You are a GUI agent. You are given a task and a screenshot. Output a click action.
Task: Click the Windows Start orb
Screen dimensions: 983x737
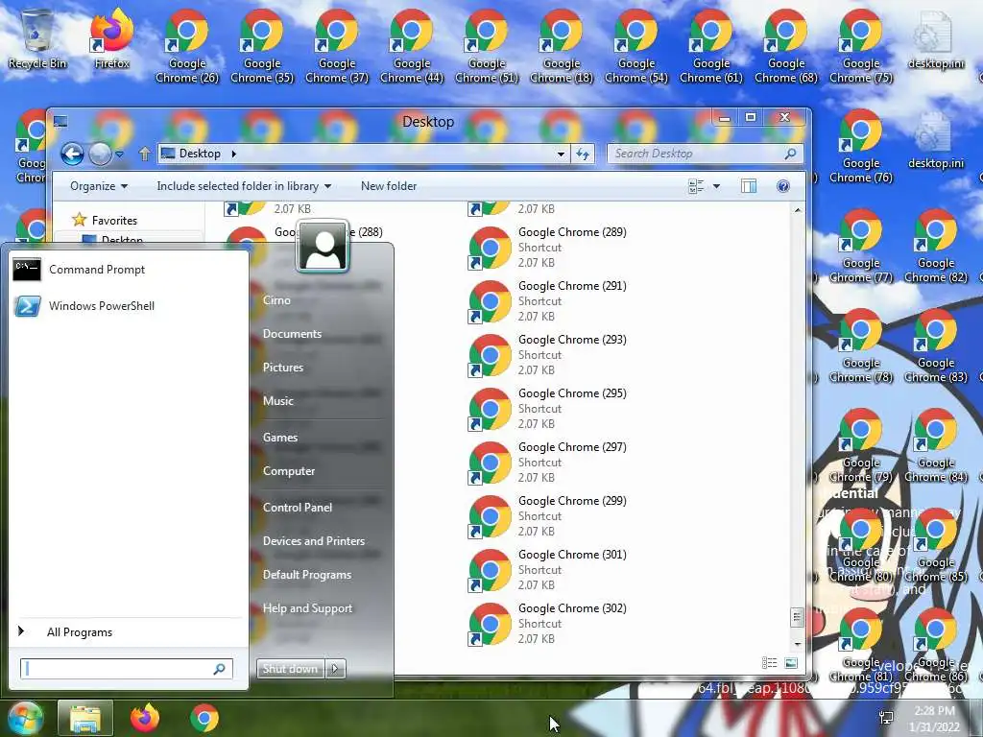[x=24, y=718]
